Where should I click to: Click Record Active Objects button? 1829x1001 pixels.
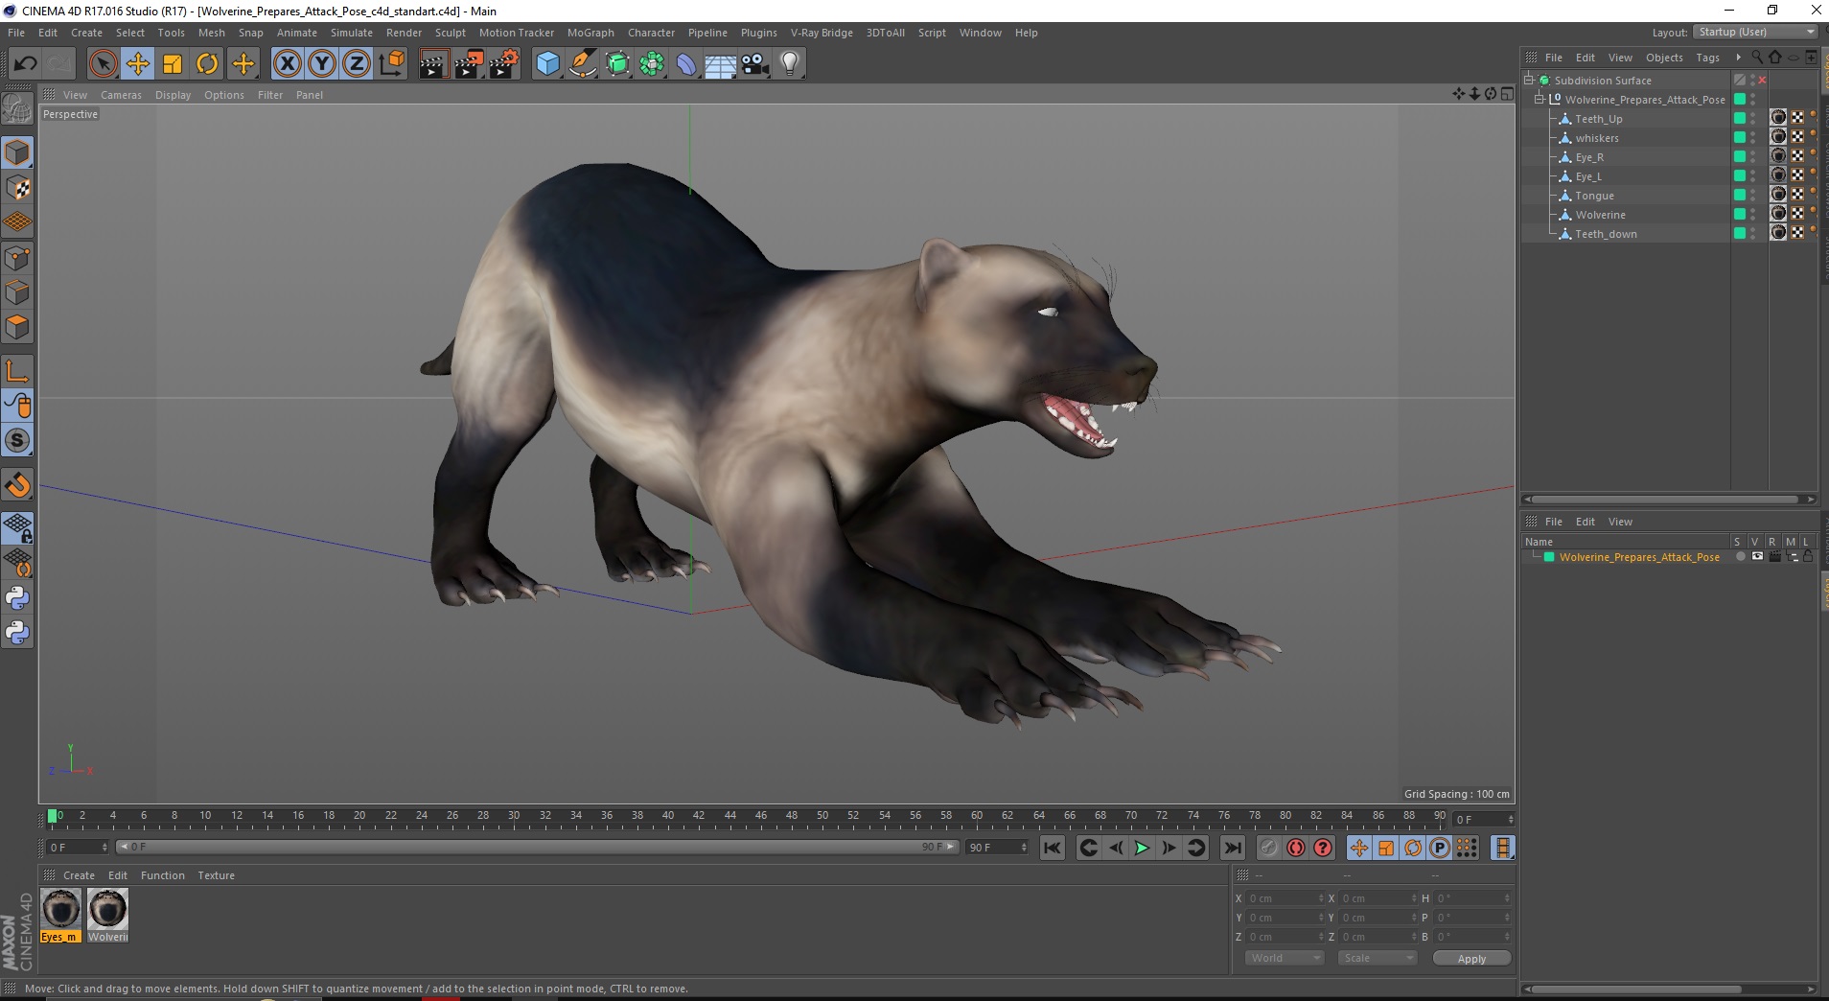point(1268,848)
